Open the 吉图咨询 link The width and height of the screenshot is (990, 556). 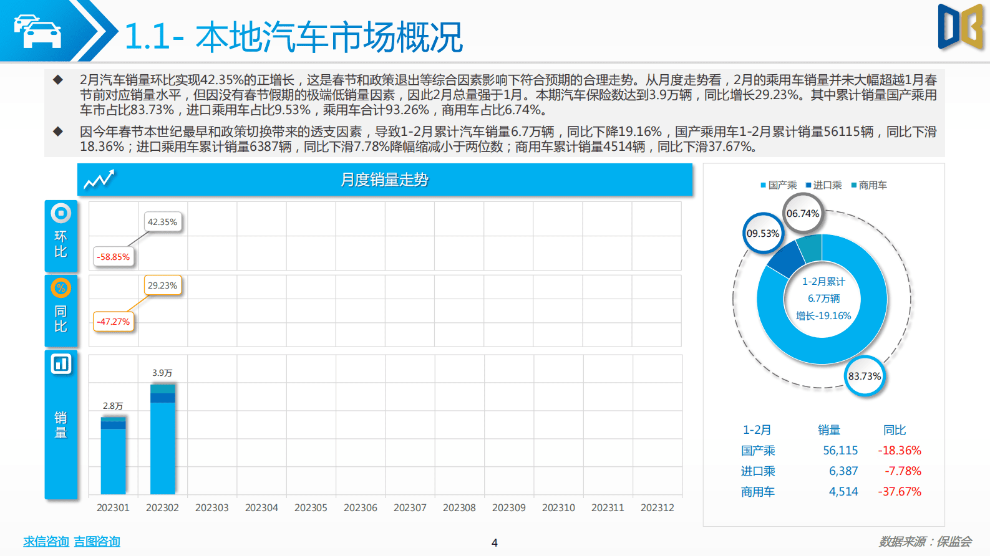pos(97,542)
